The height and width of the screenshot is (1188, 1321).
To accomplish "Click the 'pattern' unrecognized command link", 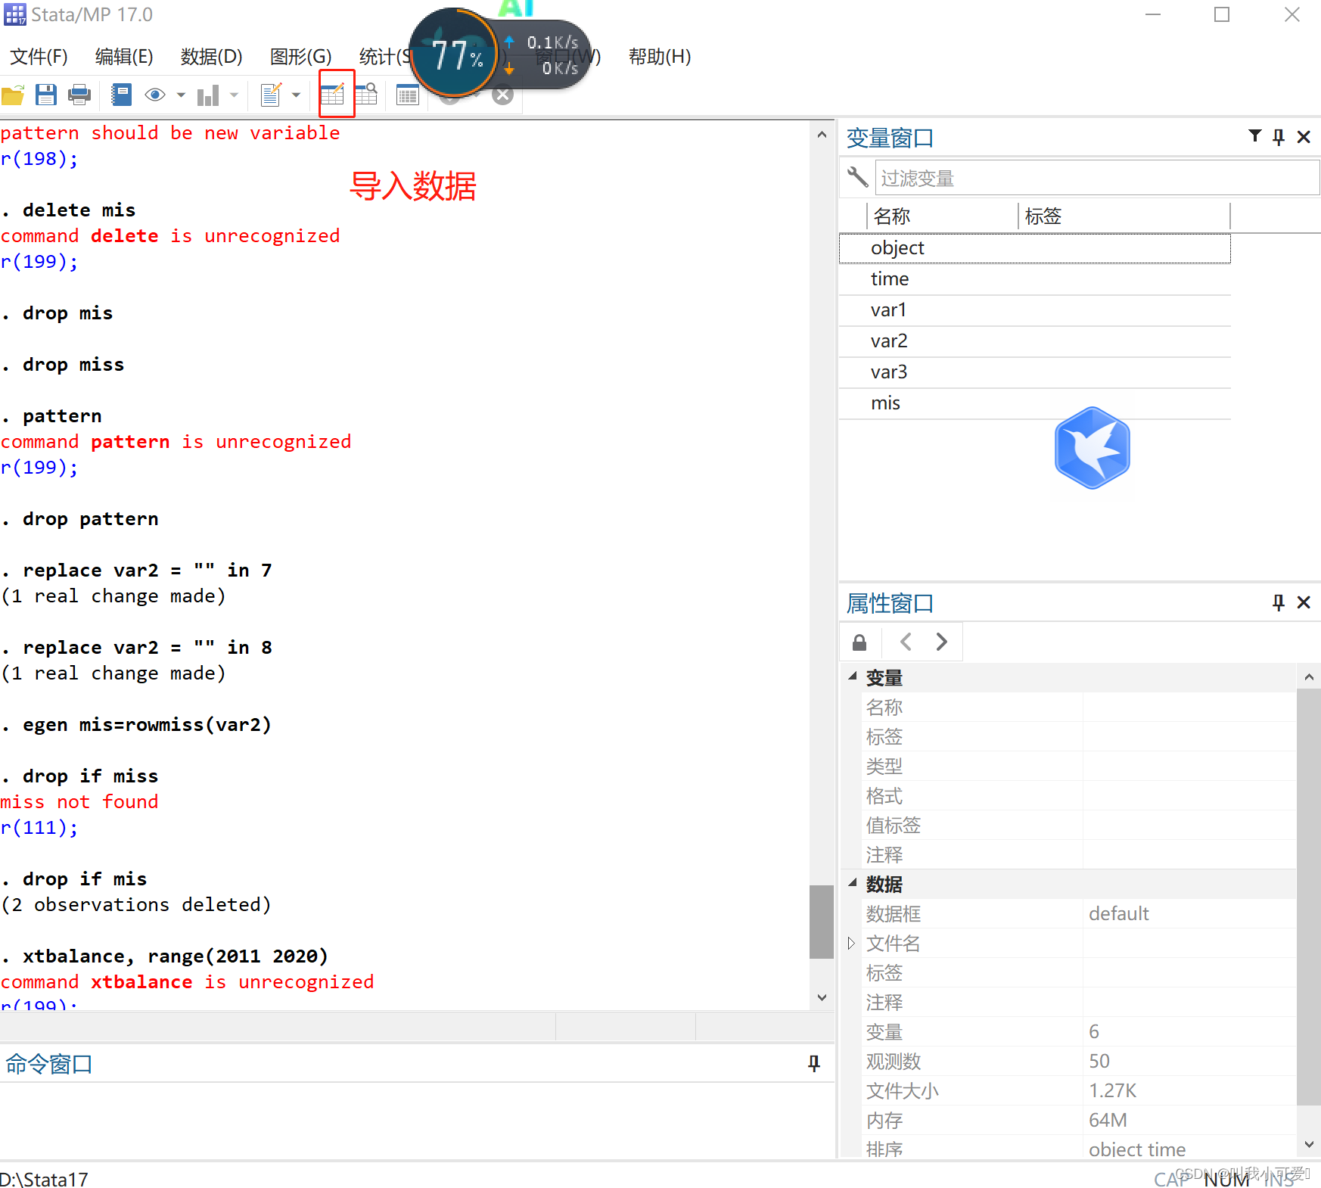I will pos(130,442).
